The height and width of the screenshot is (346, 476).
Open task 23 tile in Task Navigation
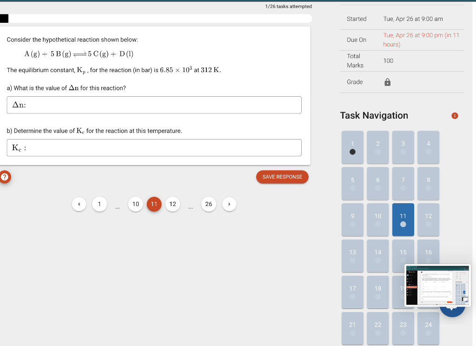(403, 328)
